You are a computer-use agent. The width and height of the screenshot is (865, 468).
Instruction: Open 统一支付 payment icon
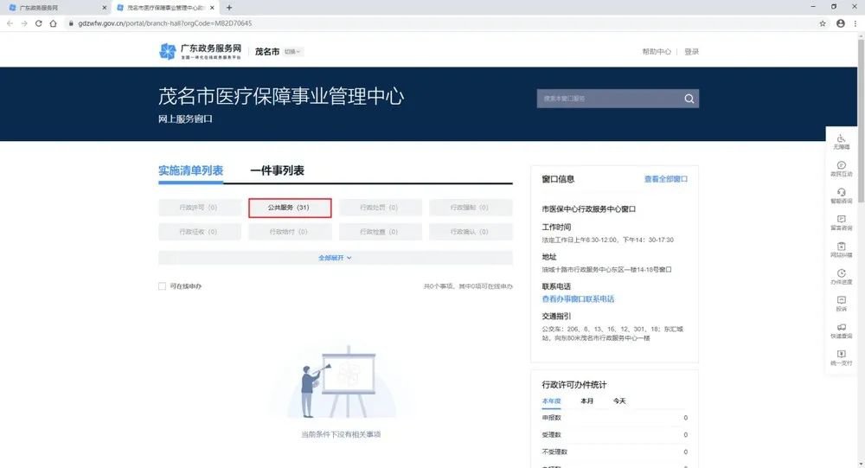click(842, 355)
